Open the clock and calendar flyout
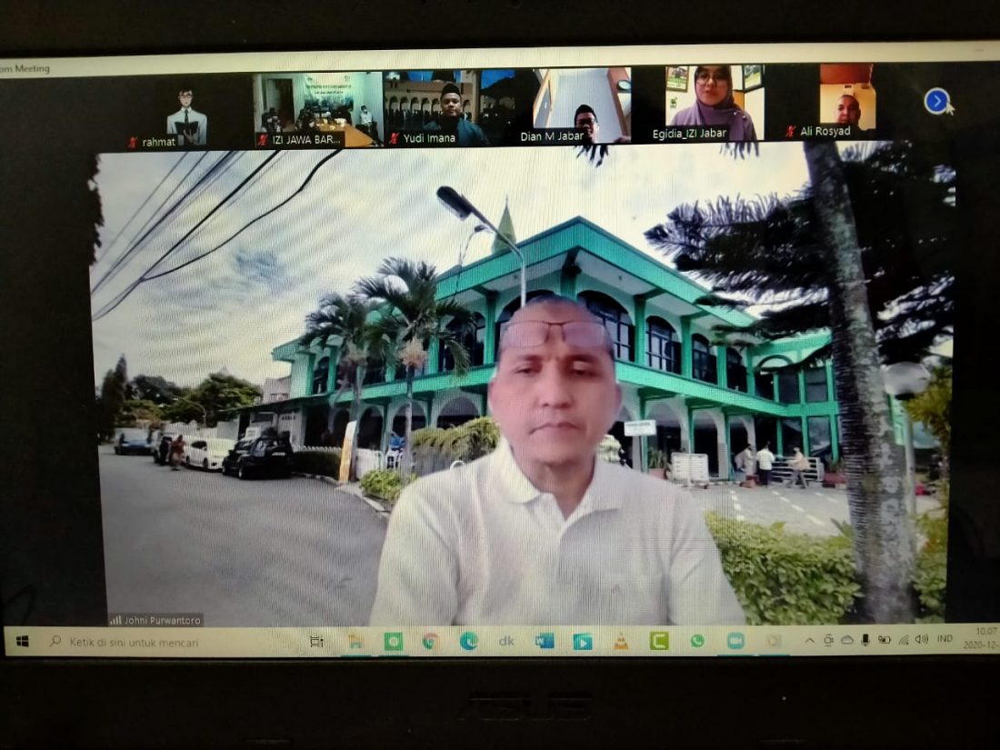This screenshot has width=1000, height=750. (982, 638)
